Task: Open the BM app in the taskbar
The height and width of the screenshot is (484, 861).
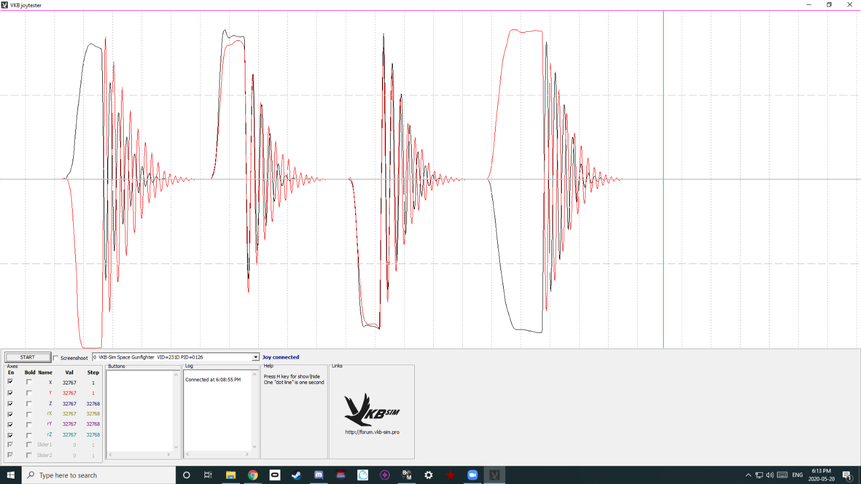Action: tap(407, 475)
